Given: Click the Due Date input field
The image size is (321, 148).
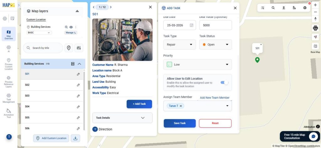Looking at the screenshot, I should click(x=180, y=25).
